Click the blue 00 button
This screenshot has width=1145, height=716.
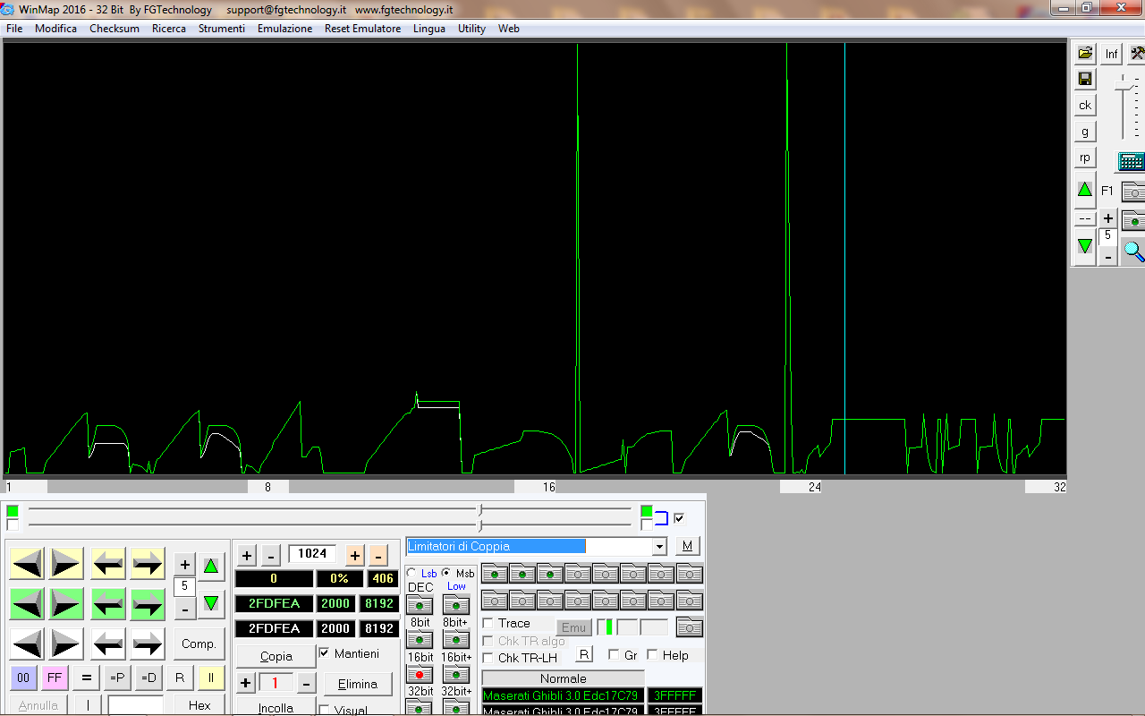point(24,678)
